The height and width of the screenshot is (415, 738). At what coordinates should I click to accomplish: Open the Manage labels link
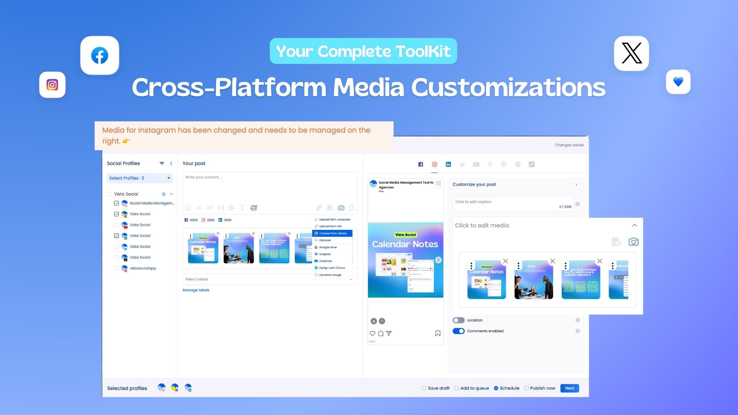click(x=196, y=290)
